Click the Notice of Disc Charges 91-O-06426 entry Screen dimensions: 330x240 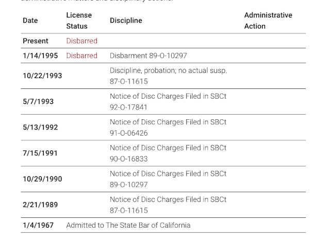(168, 127)
